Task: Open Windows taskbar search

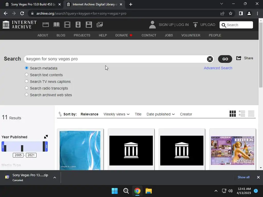Action: pos(126,191)
